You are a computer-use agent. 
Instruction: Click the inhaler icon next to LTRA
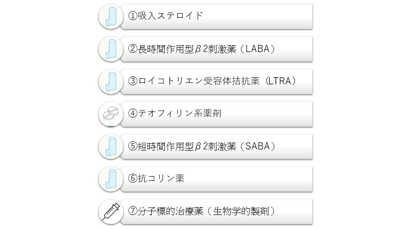[x=111, y=82]
